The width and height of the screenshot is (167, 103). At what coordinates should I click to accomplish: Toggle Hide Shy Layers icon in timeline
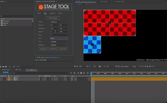pyautogui.click(x=78, y=73)
